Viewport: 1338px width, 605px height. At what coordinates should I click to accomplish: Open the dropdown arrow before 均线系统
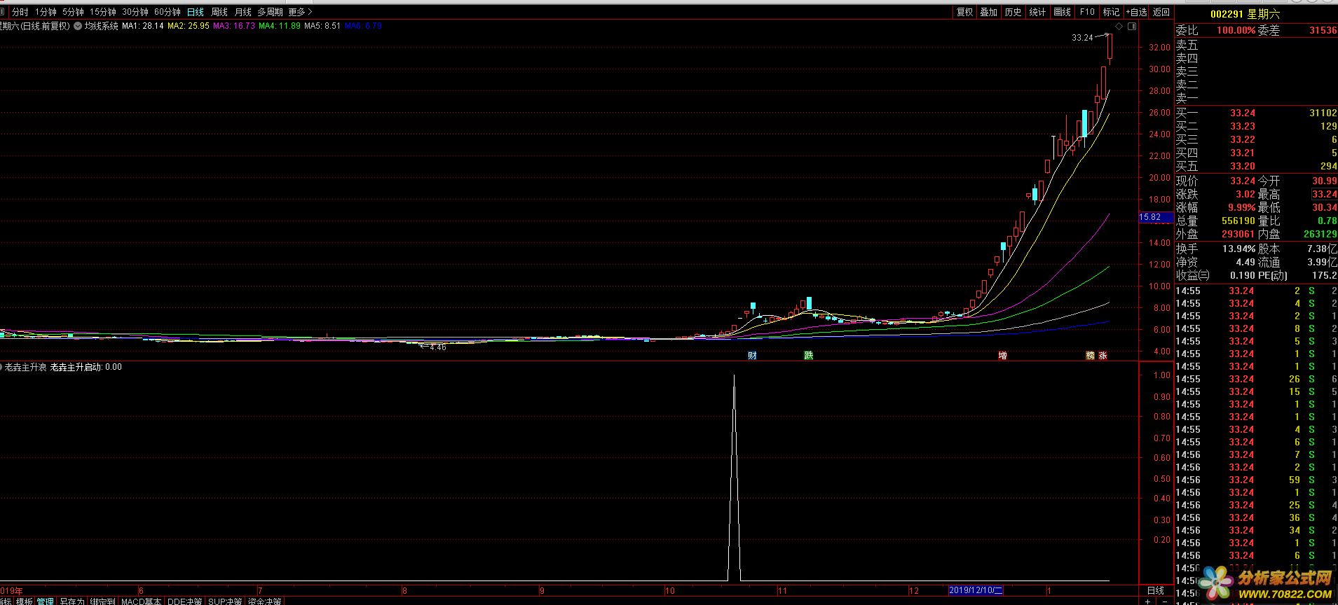click(x=78, y=26)
